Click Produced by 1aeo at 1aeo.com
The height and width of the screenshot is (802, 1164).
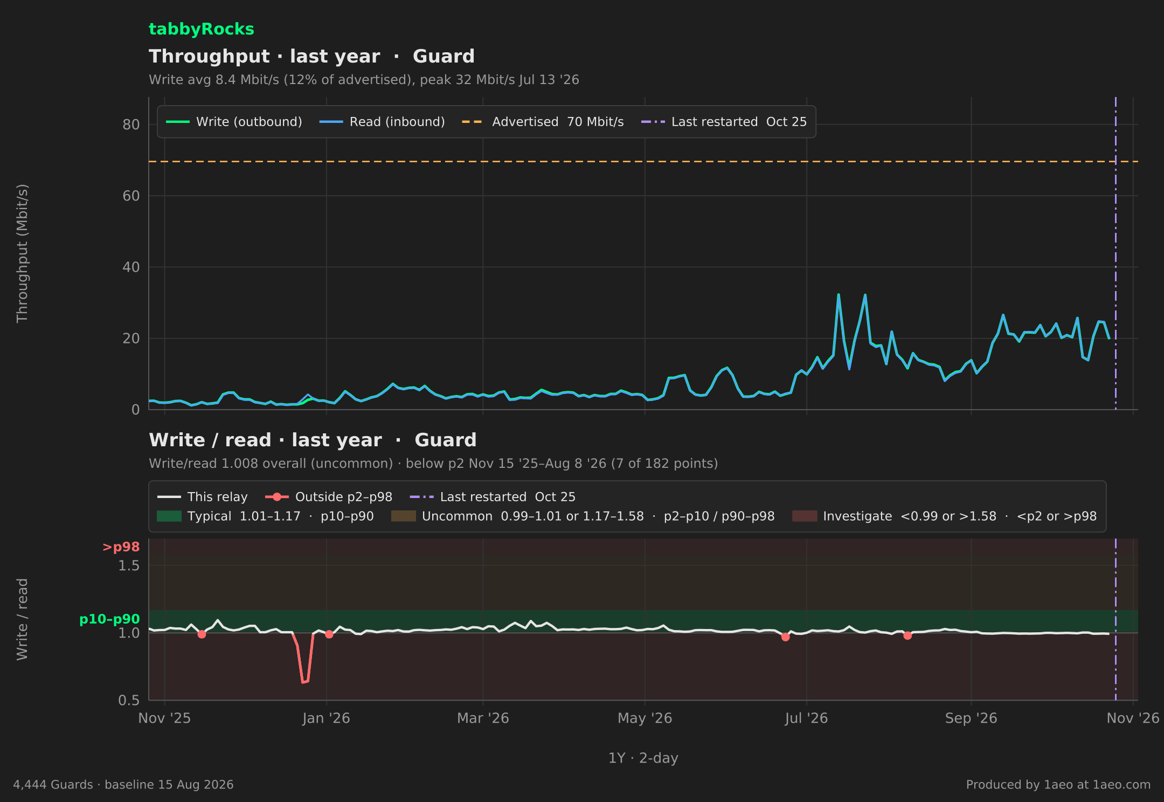(x=1058, y=785)
